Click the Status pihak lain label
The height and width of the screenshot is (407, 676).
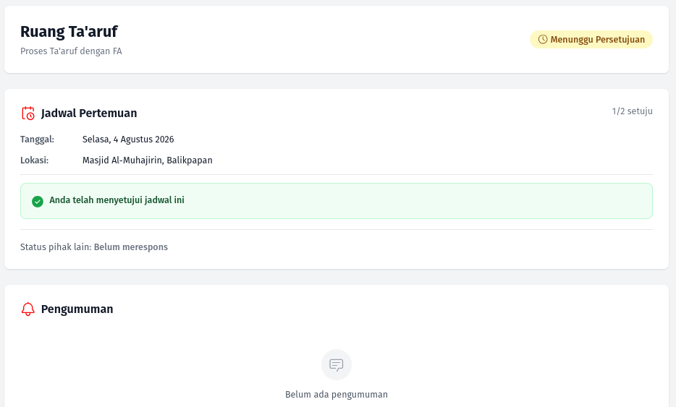click(x=56, y=247)
